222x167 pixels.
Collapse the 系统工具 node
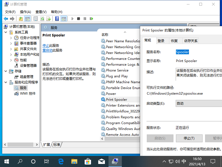[x=6, y=32]
